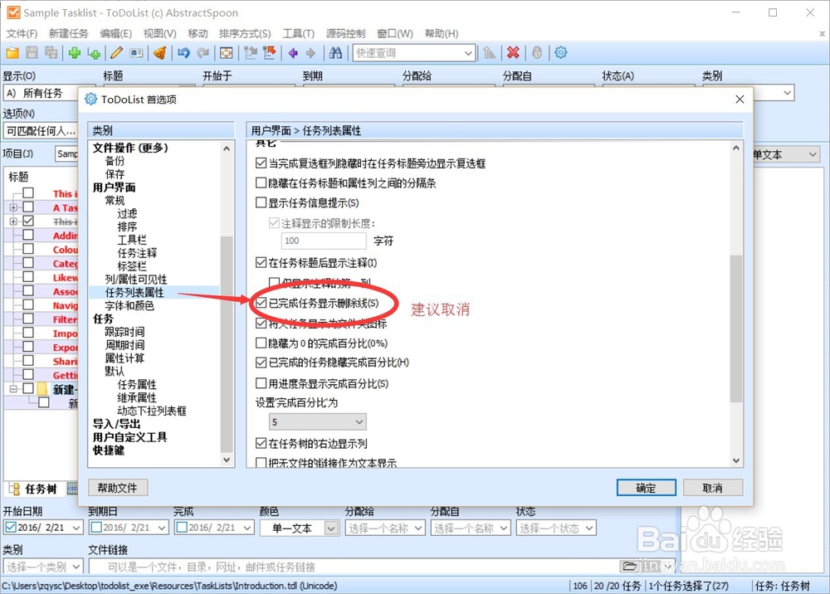
Task: Switch to the 任务树 tab
Action: point(39,489)
